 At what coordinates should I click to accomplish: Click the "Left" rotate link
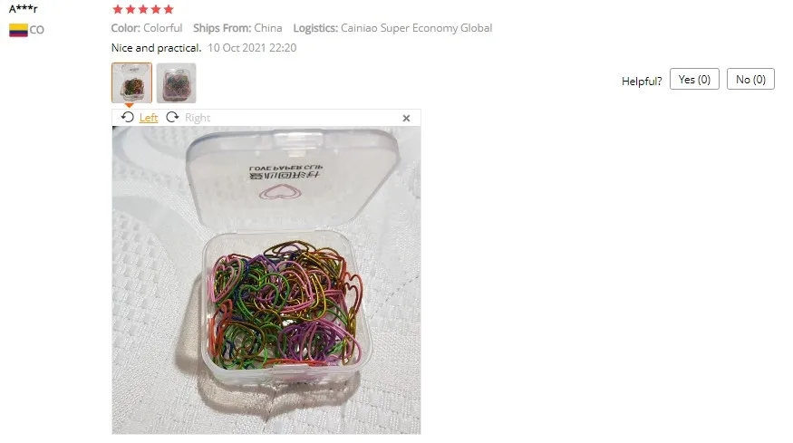click(149, 118)
